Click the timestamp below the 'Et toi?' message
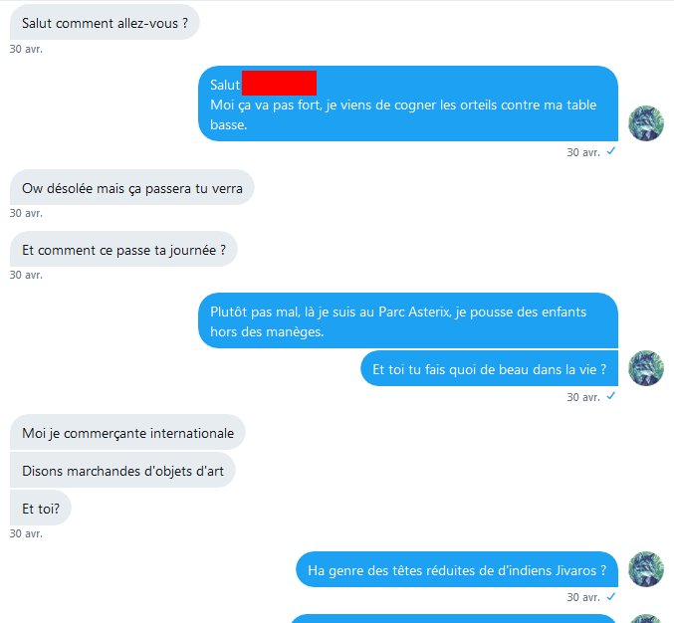 point(26,533)
